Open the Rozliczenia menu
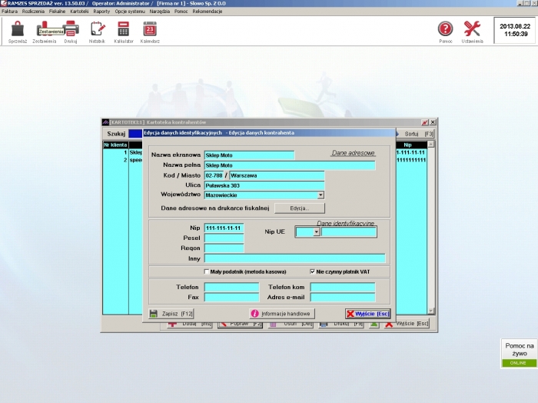Viewport: 538px width, 403px height. click(x=33, y=12)
